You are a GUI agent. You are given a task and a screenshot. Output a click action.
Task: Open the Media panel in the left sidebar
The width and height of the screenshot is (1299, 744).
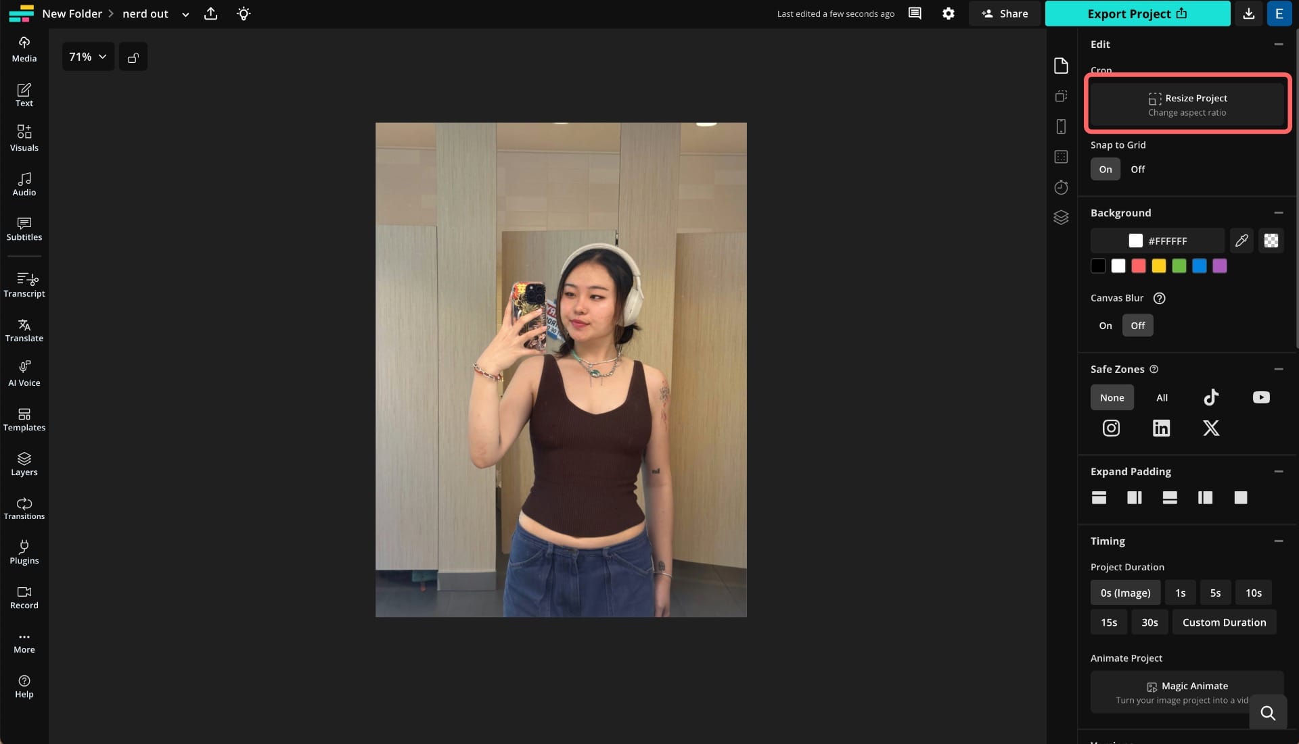[24, 49]
